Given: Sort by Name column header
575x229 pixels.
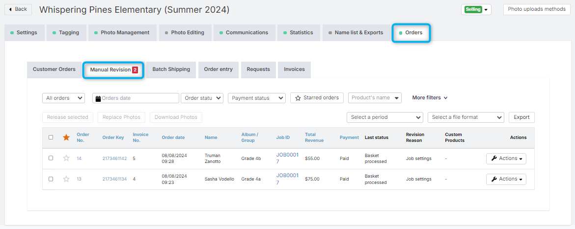Looking at the screenshot, I should (211, 137).
